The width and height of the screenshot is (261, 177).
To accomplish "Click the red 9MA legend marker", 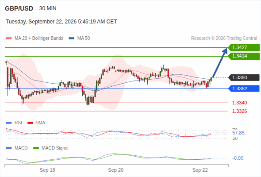I will (x=30, y=123).
